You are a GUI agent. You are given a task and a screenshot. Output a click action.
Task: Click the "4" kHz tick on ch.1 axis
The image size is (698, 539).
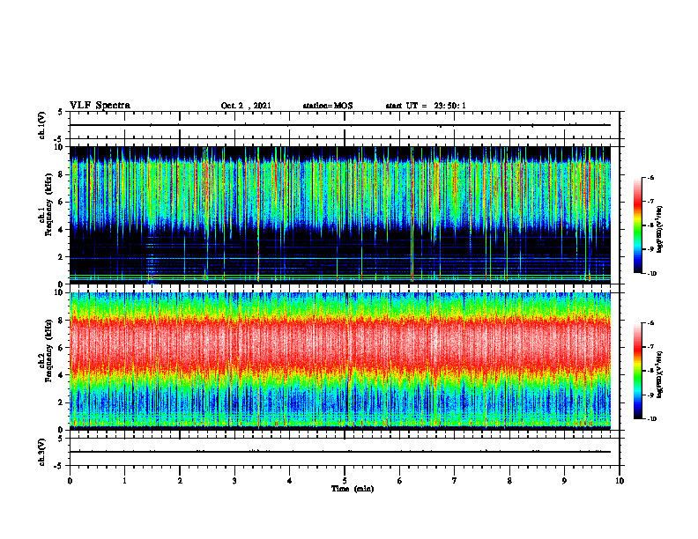coord(61,230)
